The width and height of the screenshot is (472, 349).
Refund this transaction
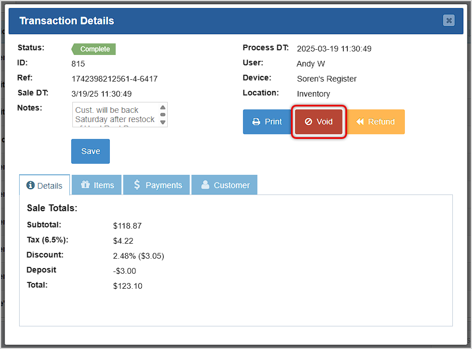(376, 122)
